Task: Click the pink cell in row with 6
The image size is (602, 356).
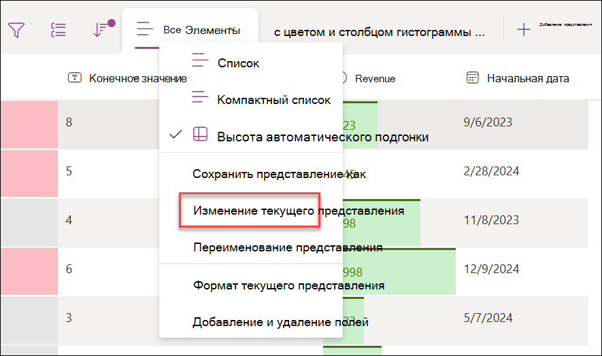Action: [x=29, y=271]
